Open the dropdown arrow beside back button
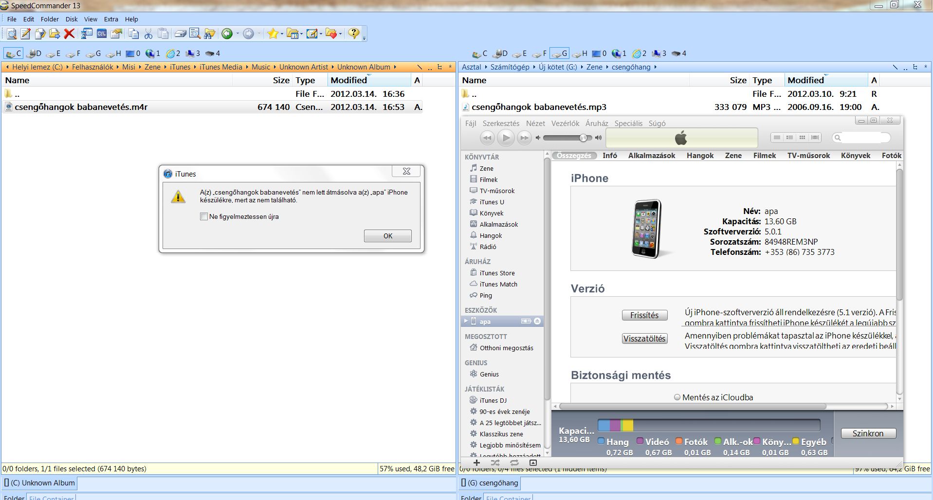Viewport: 933px width, 500px height. (238, 34)
